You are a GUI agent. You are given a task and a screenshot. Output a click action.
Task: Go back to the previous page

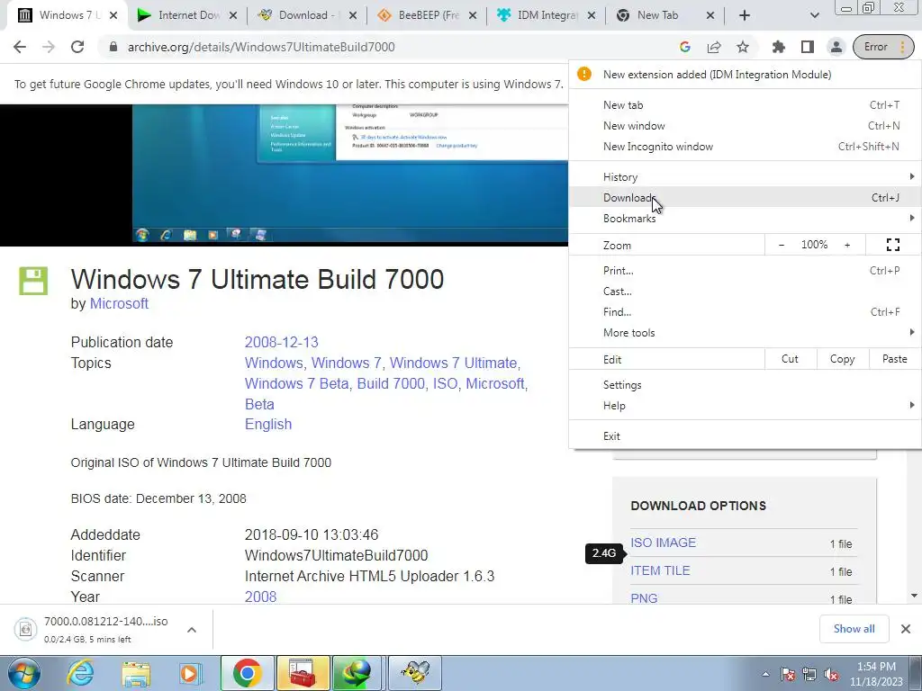20,47
